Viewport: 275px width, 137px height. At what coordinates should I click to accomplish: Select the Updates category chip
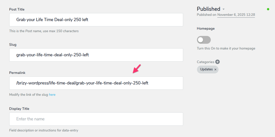tap(207, 69)
